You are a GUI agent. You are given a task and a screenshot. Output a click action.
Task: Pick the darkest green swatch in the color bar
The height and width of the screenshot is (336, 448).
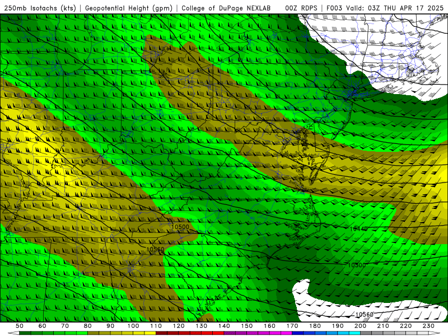(x=25, y=333)
